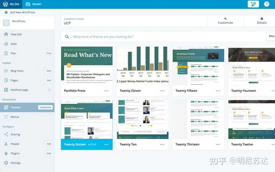Image resolution: width=275 pixels, height=172 pixels.
Task: Open Twenty Ten theme options menu
Action: [x=162, y=145]
